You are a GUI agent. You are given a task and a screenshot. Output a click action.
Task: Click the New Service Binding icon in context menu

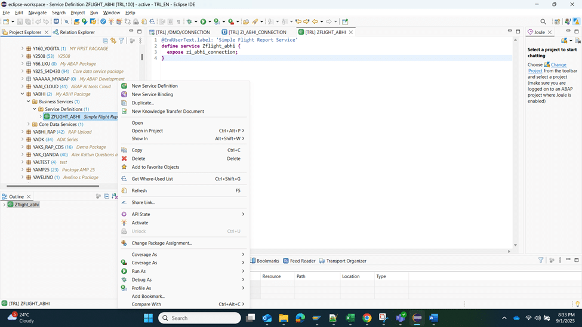click(124, 94)
